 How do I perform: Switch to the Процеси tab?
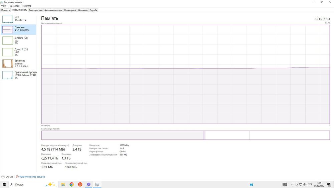[6, 10]
